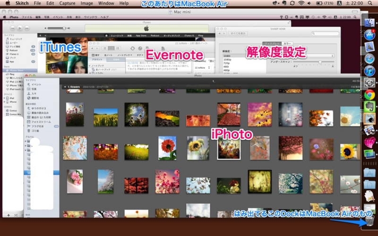Click add playlist plus button in iTunes
Image resolution: width=378 pixels, height=236 pixels.
[9, 215]
